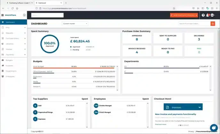Viewport: 220px width, 134px height.
Task: Click the orange search magnifier button
Action: pos(213,24)
